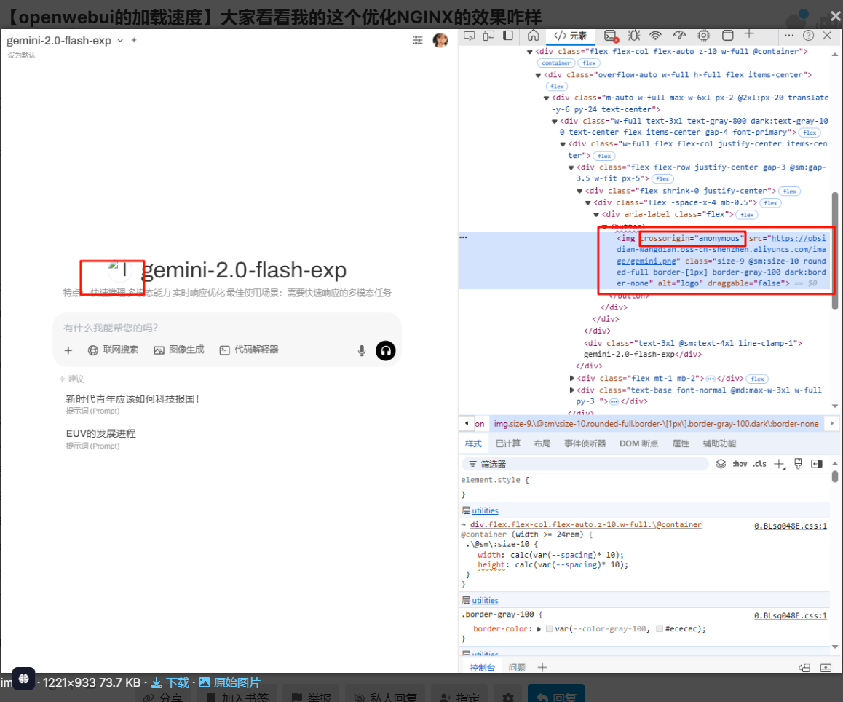
Task: Click the var(--color-gray-100) color swatch
Action: coord(550,629)
